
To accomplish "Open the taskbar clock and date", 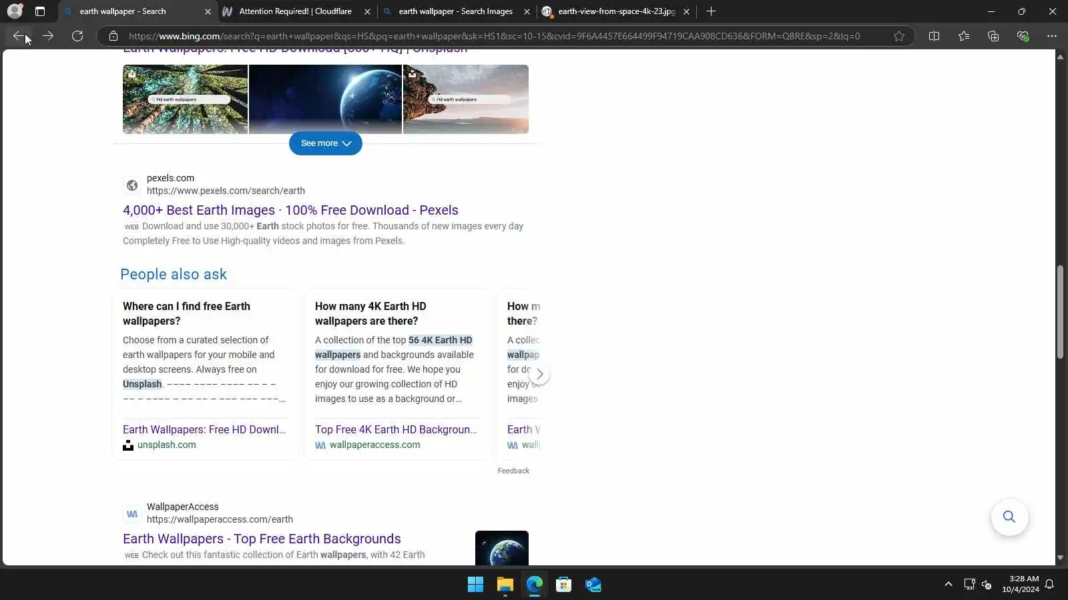I will (1020, 584).
